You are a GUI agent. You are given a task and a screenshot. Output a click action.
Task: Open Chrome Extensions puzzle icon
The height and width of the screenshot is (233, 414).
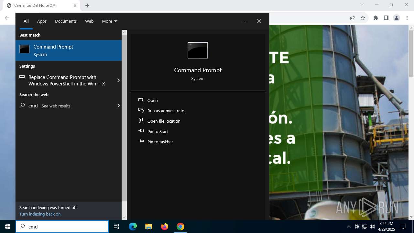(x=376, y=18)
